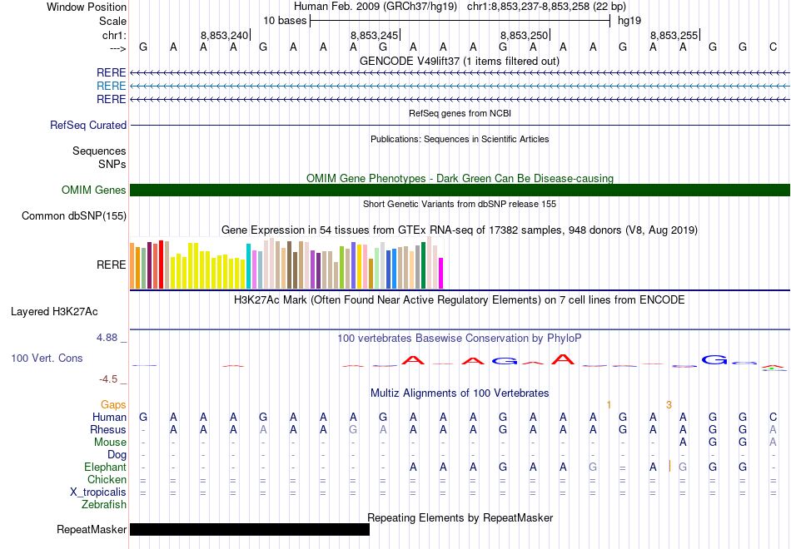Open the 100 Vert. Cons track label
The height and width of the screenshot is (549, 791).
[x=47, y=358]
